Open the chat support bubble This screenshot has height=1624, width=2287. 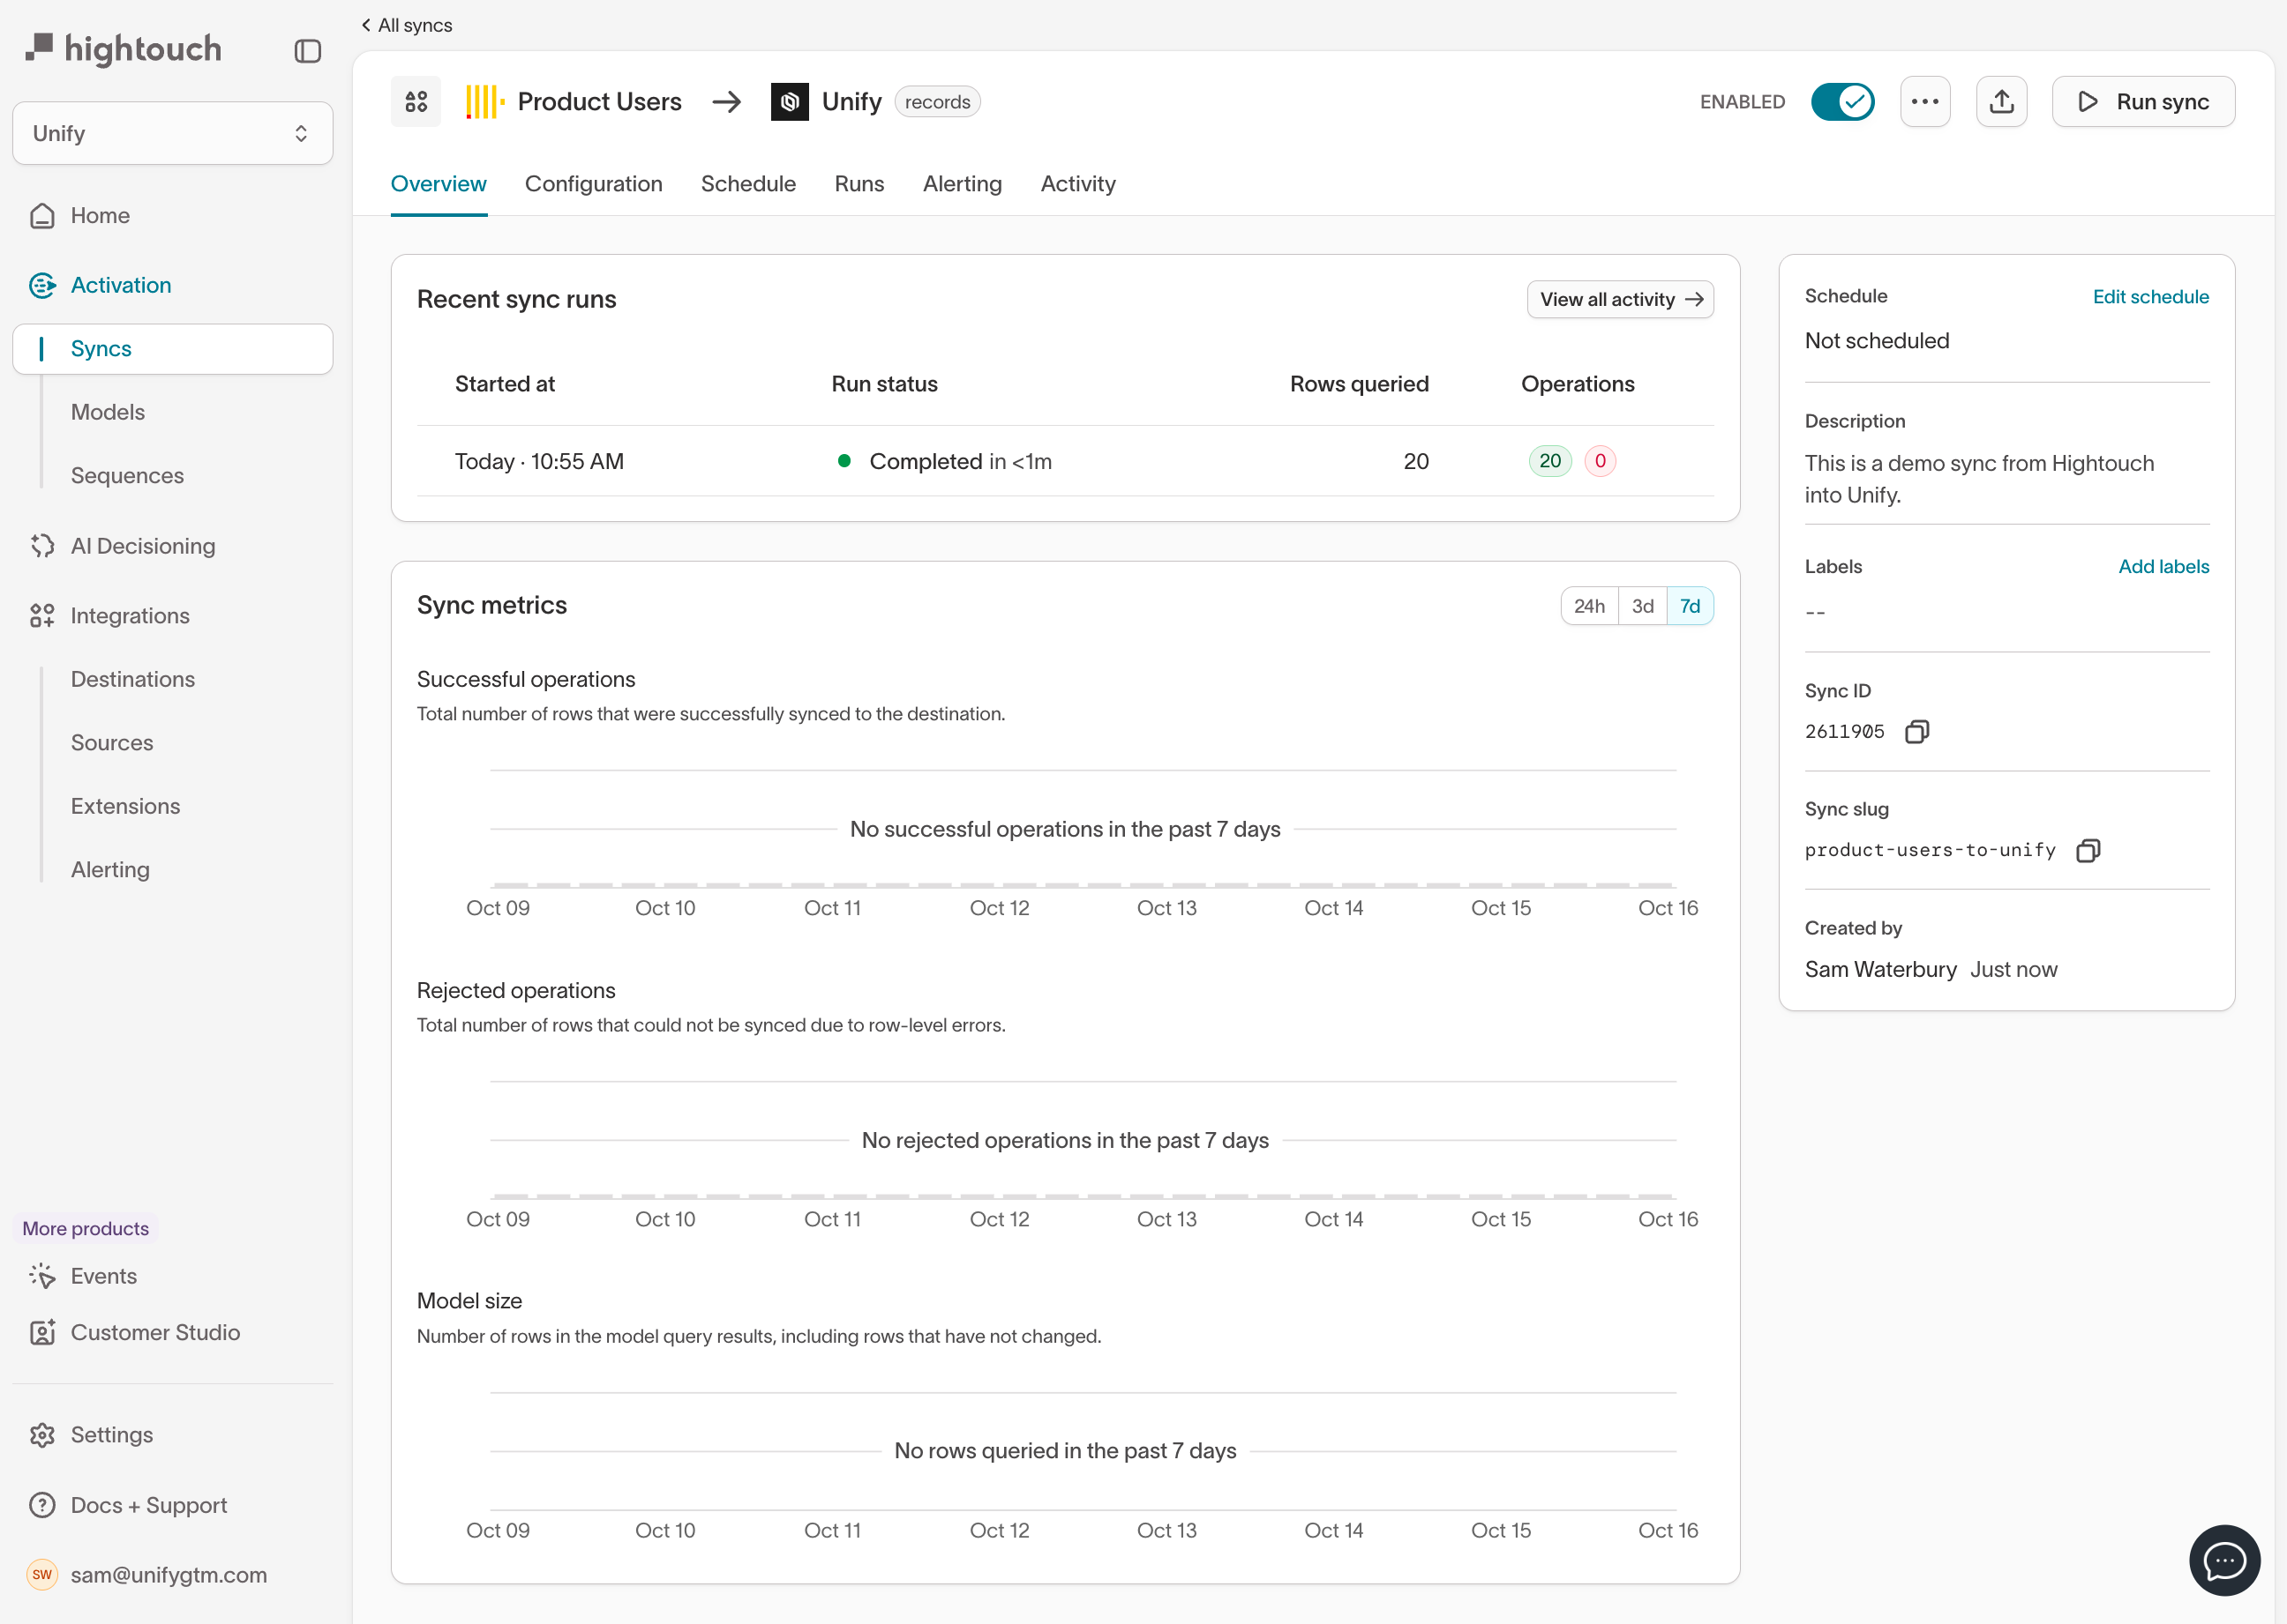[x=2224, y=1560]
